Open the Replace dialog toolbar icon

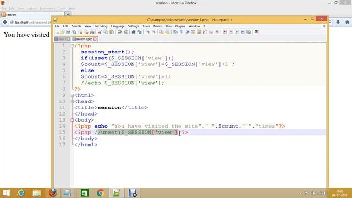pos(140,32)
